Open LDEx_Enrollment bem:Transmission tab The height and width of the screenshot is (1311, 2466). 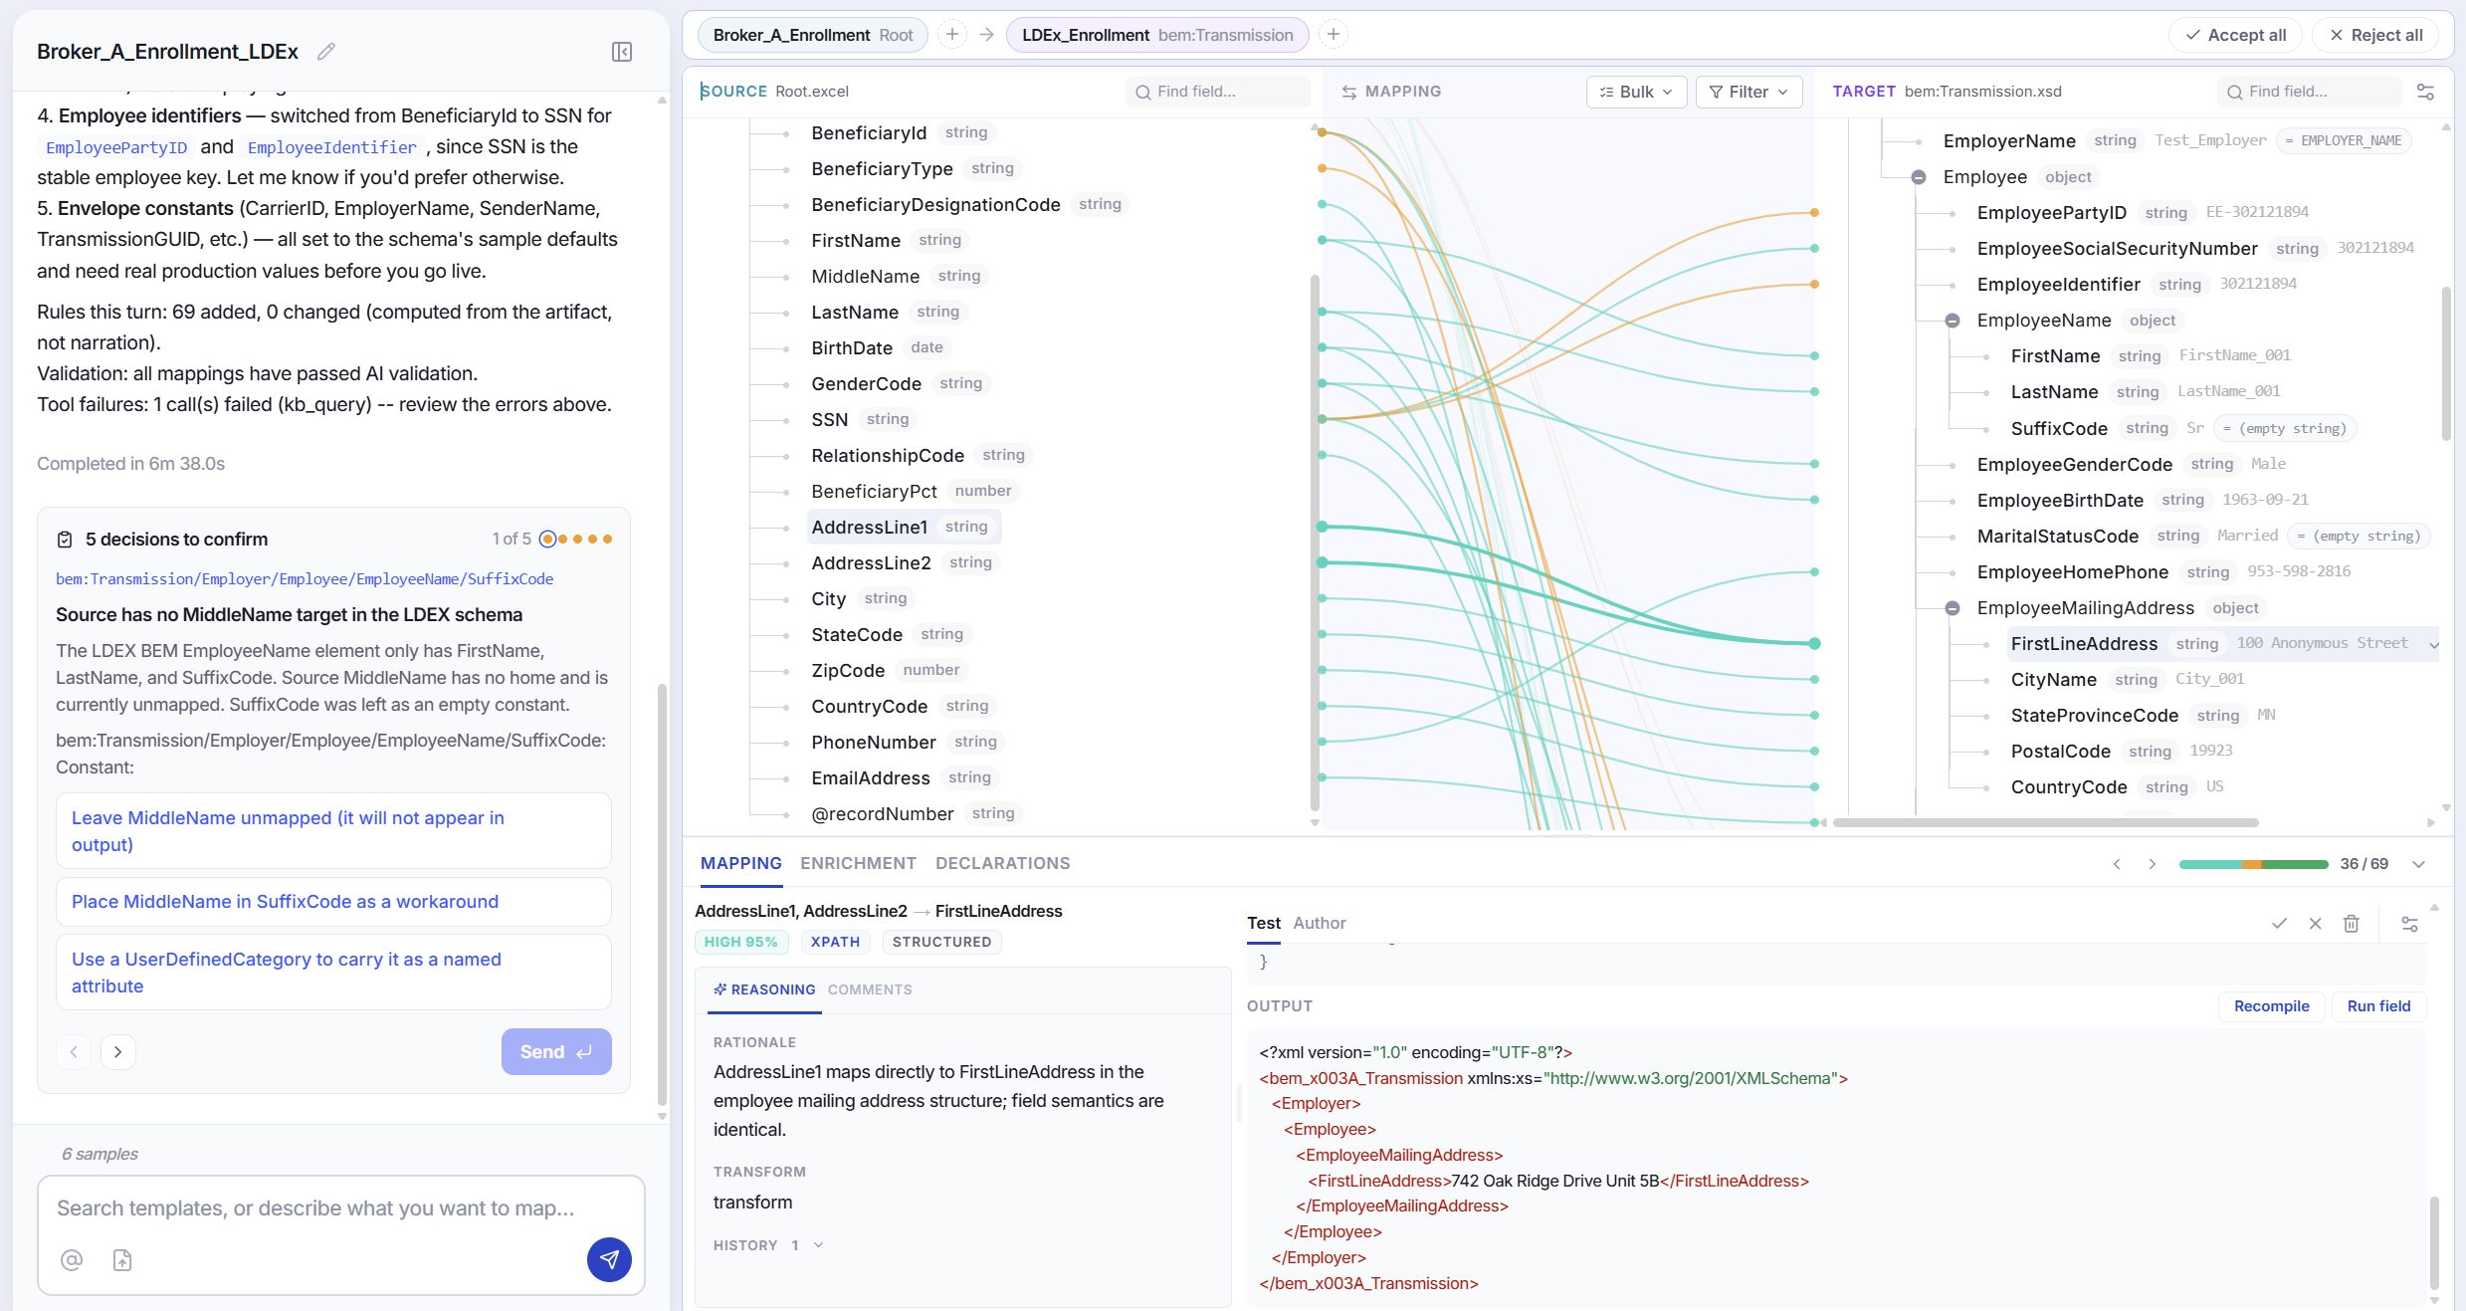tap(1157, 35)
